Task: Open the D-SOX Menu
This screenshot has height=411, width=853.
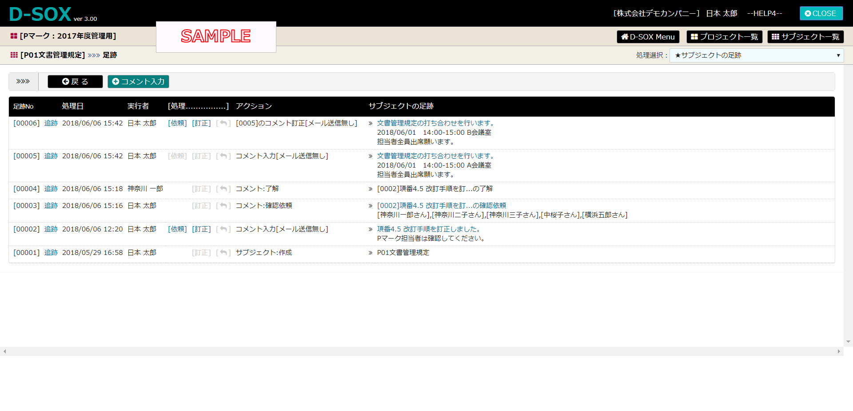Action: pyautogui.click(x=648, y=37)
